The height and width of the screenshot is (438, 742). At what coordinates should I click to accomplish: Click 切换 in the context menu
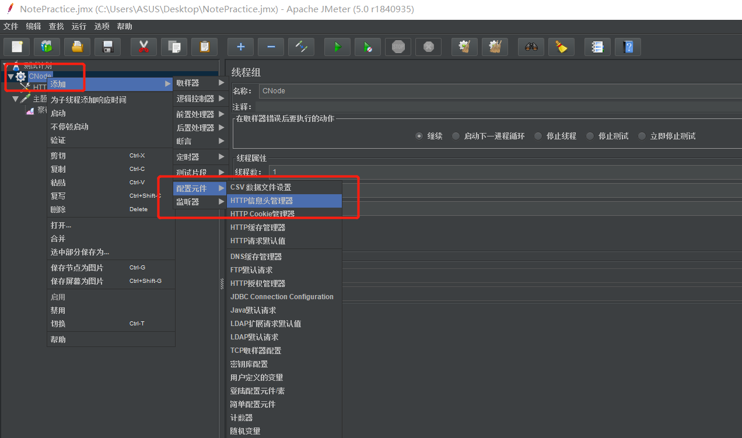tap(111, 324)
